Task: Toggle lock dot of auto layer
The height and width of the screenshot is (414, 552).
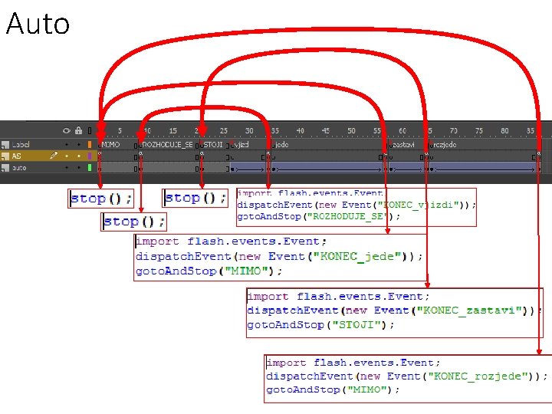Action: click(x=78, y=168)
